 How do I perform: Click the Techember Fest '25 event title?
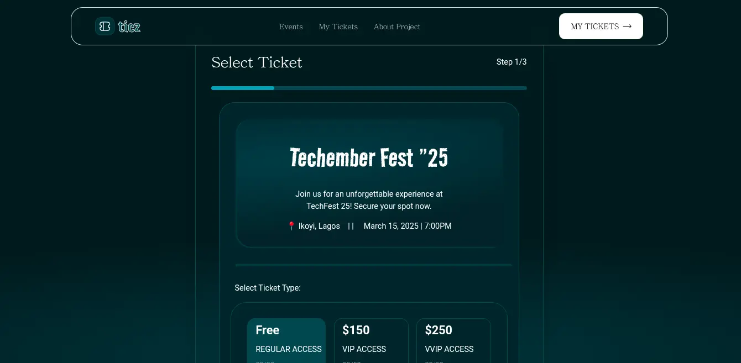(369, 157)
